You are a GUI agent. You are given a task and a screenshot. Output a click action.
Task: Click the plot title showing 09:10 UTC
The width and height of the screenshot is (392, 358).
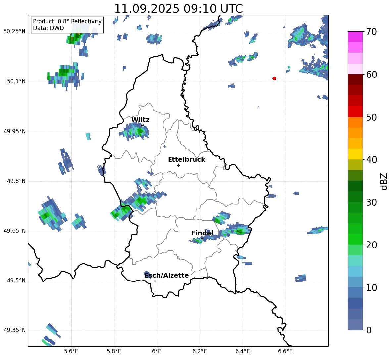(178, 9)
